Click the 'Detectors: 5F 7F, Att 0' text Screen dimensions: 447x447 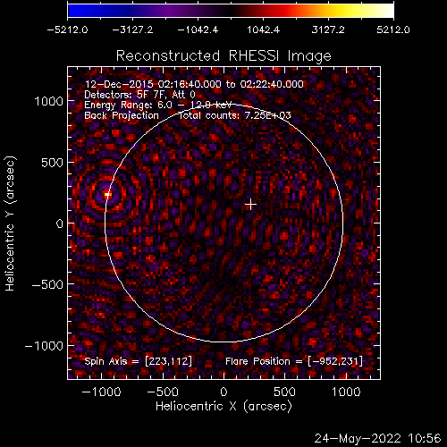point(139,95)
